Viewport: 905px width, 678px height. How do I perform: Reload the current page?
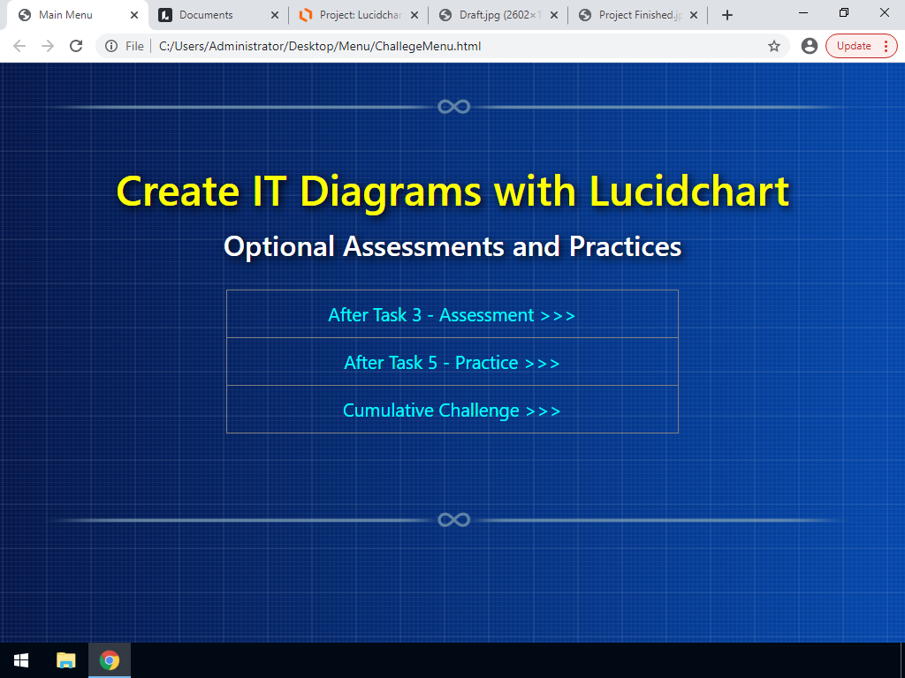pos(76,46)
